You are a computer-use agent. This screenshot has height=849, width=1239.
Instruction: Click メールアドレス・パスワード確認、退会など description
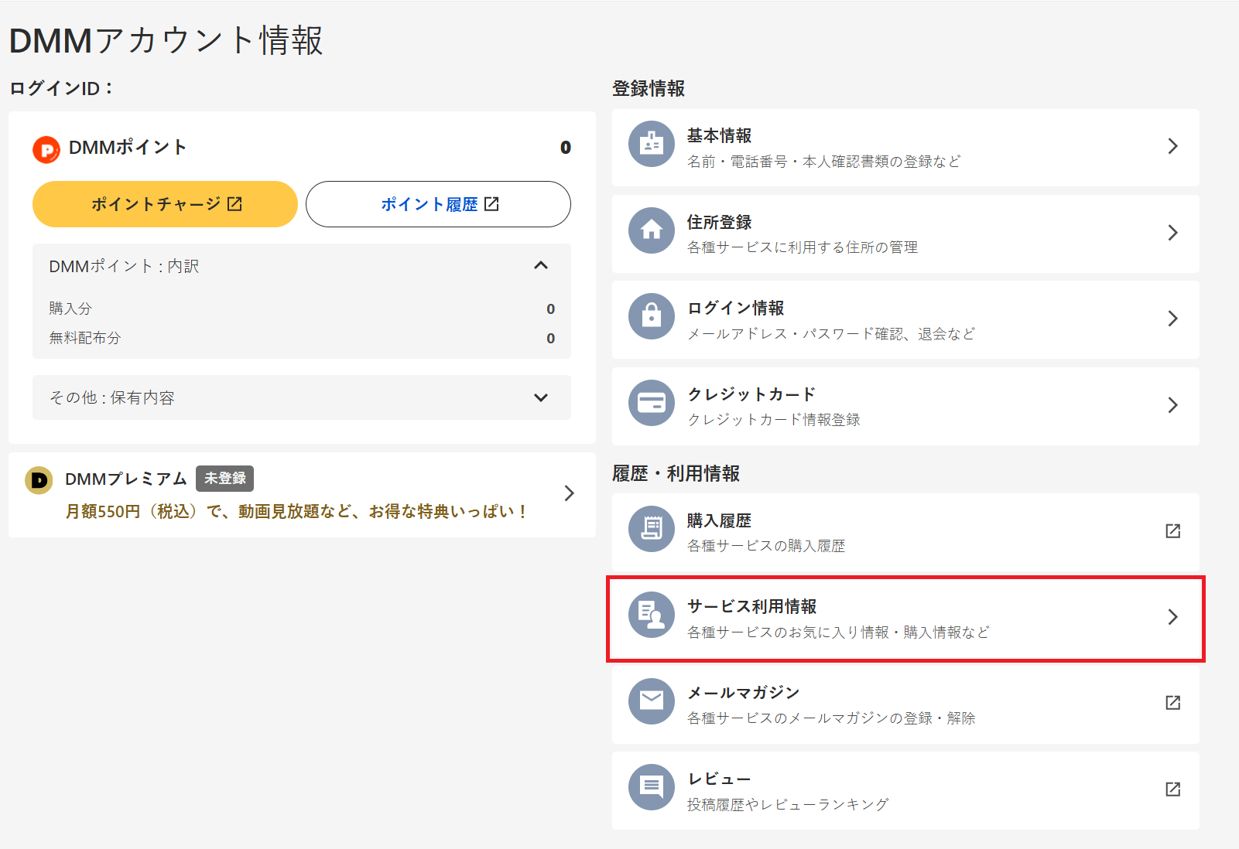click(831, 334)
